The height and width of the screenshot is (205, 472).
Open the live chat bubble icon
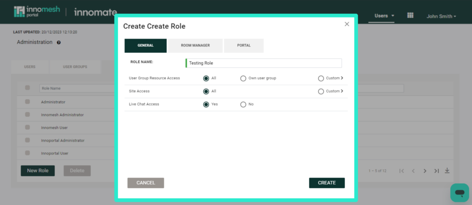tap(460, 193)
